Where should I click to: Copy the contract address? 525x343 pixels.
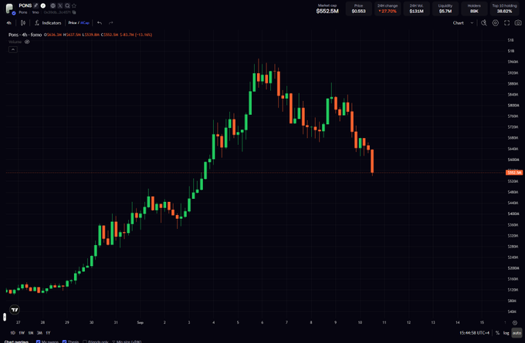click(x=74, y=12)
